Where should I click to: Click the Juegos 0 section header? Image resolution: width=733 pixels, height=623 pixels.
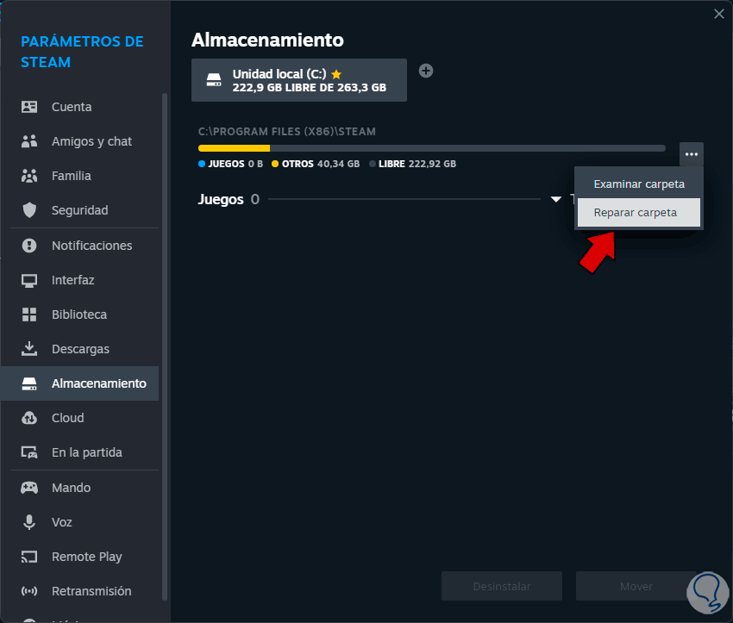coord(229,199)
